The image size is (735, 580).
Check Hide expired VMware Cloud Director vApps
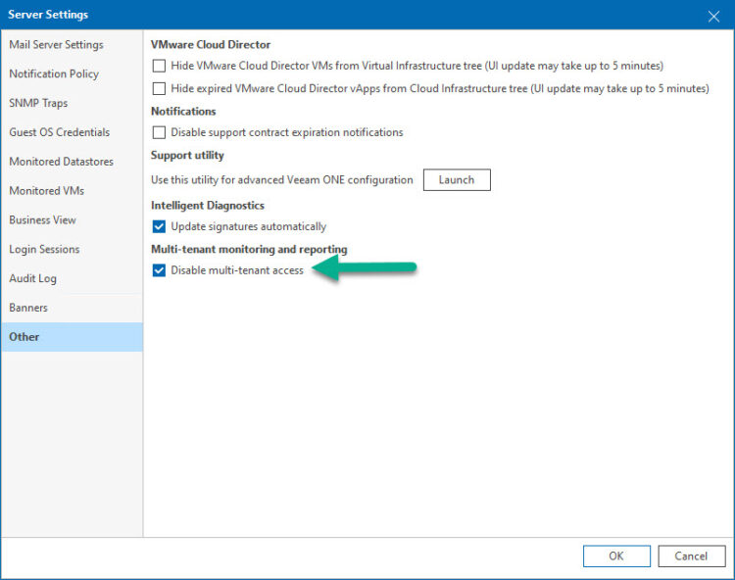tap(159, 88)
